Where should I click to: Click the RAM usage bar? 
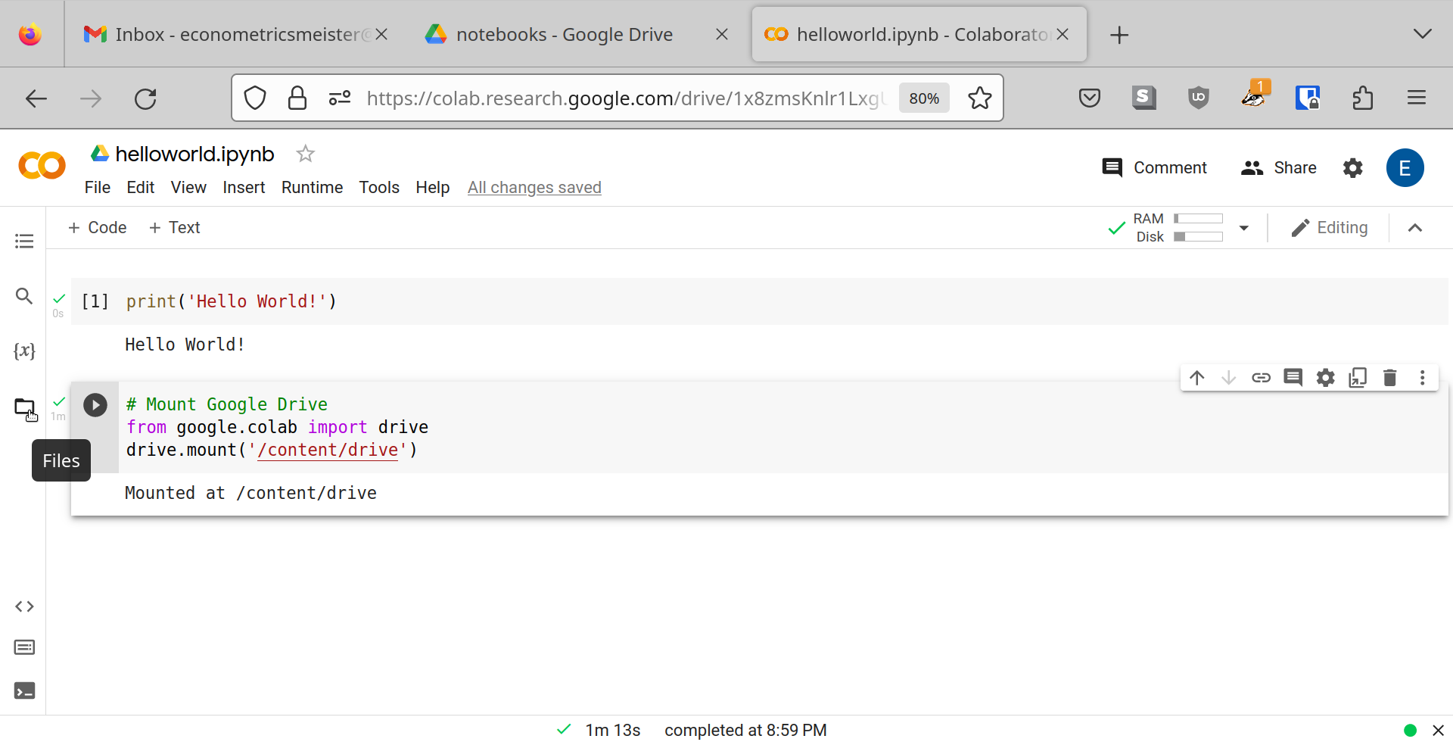(1198, 219)
